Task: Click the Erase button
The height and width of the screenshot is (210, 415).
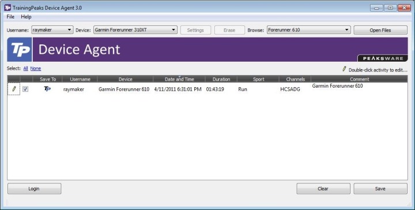Action: 229,30
